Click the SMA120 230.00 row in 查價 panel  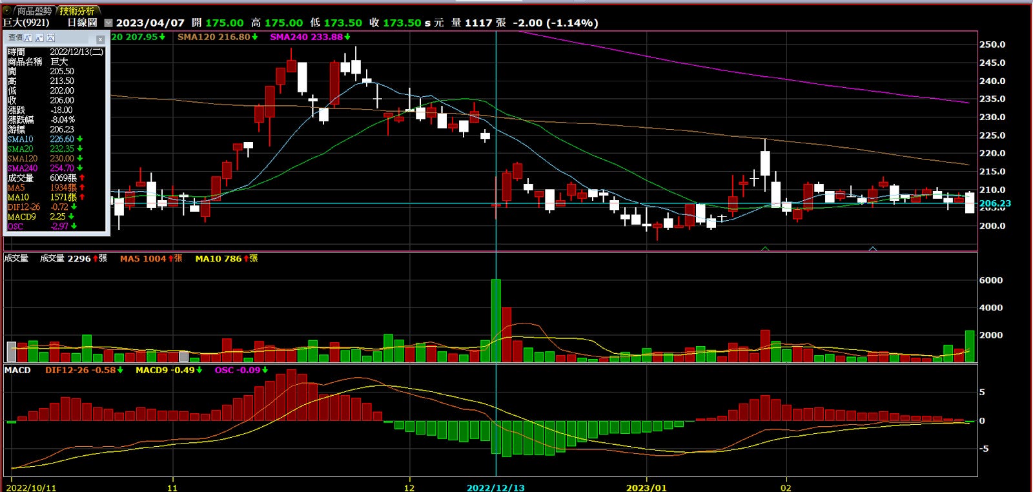[55, 158]
